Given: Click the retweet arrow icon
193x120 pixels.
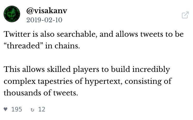Looking at the screenshot, I should point(32,109).
